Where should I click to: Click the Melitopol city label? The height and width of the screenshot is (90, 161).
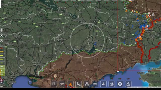point(97,67)
